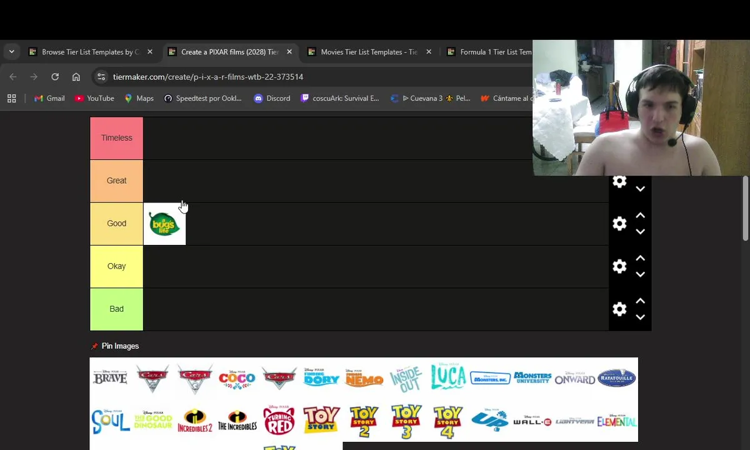Pick The Good Dinosaur logo
Viewport: 750px width, 450px height.
pyautogui.click(x=152, y=421)
